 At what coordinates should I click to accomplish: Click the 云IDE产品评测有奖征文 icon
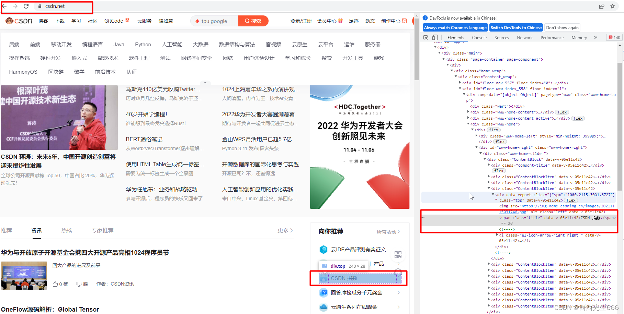coord(324,250)
